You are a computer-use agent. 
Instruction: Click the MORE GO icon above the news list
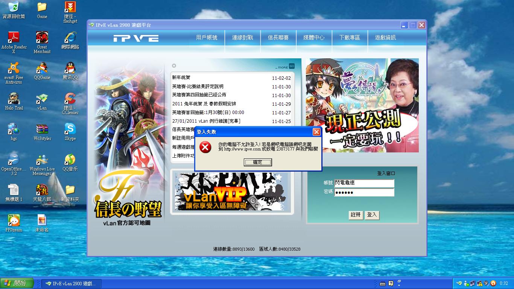point(291,66)
